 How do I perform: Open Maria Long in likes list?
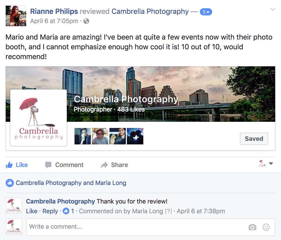pos(111,183)
